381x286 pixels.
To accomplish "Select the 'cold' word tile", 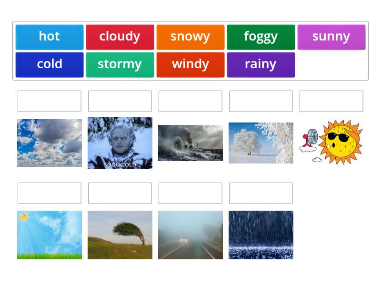I will pos(49,64).
